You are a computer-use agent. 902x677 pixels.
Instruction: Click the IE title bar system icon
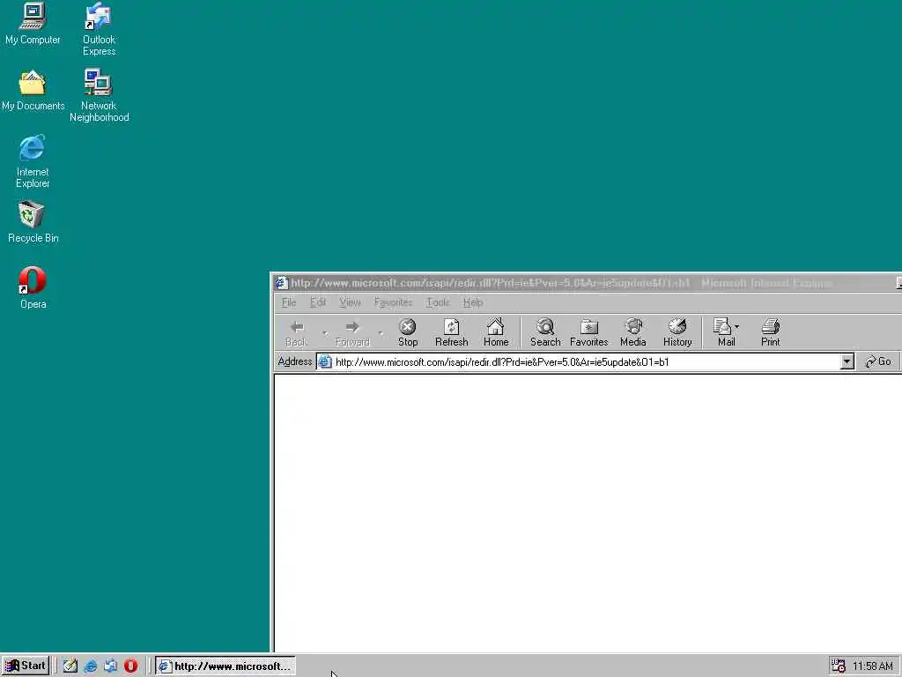coord(281,283)
